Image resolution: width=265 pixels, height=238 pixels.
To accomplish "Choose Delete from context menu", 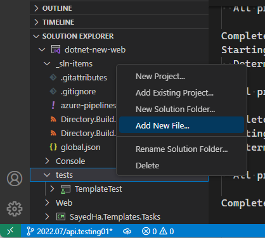I will click(181, 165).
